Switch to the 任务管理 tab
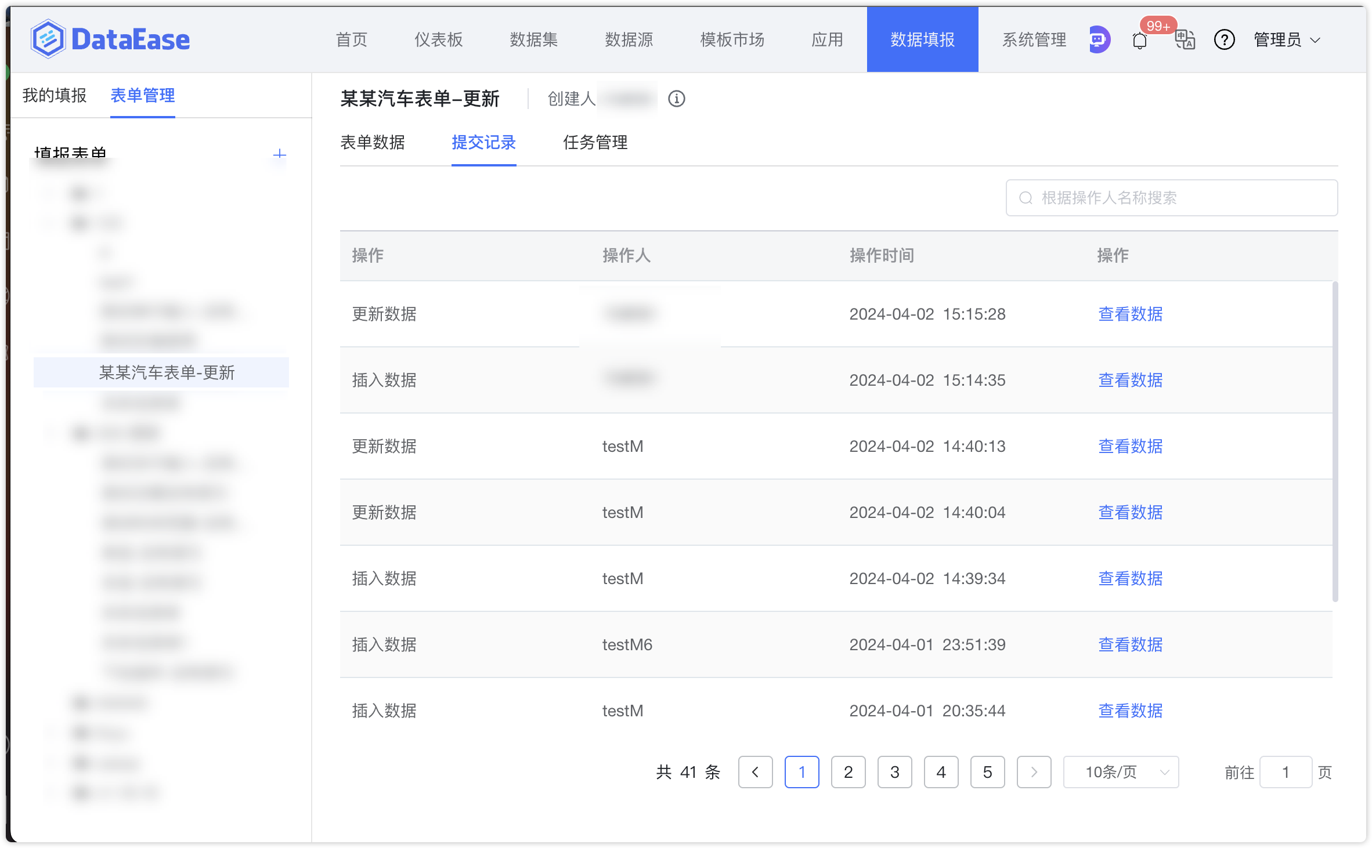The height and width of the screenshot is (848, 1372). click(x=595, y=142)
